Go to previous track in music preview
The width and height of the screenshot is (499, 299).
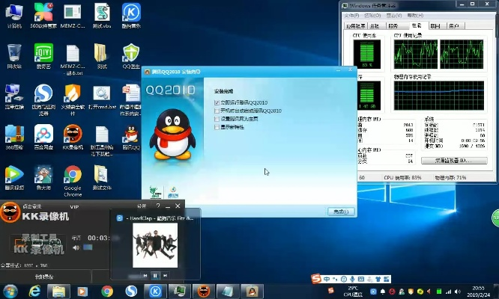[x=145, y=276]
